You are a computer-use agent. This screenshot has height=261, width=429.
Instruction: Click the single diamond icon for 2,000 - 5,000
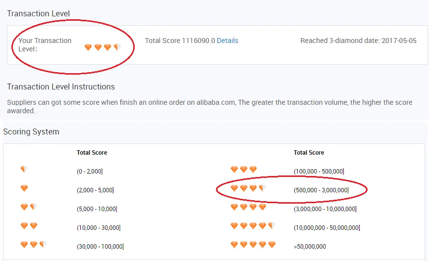point(24,188)
